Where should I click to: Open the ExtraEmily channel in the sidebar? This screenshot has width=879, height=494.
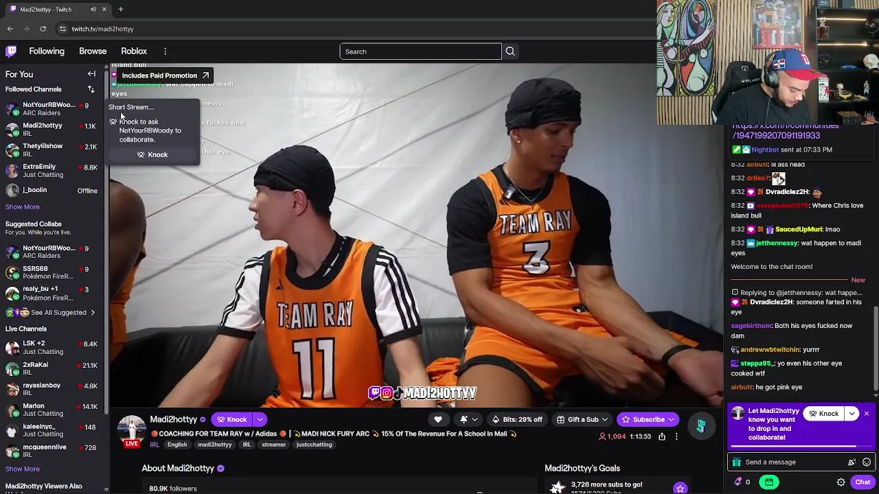[x=52, y=170]
